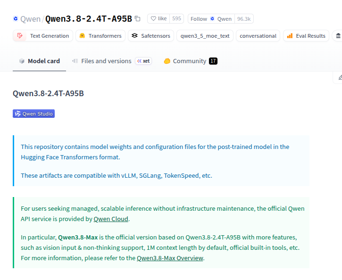
Task: Like the model with the heart button
Action: (x=158, y=19)
